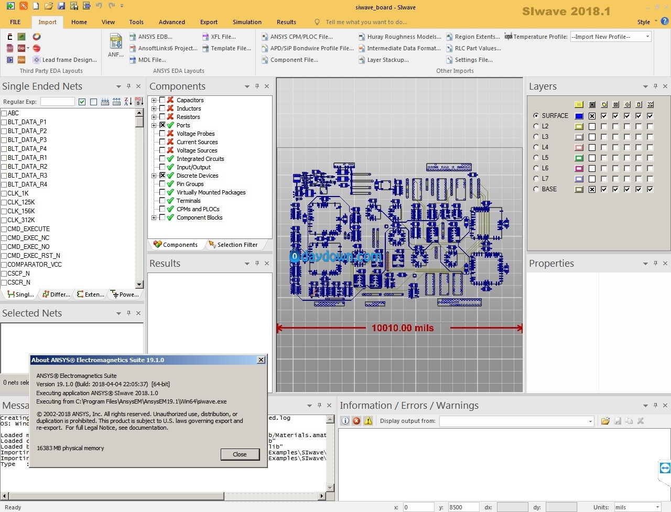Click the select-all checkmark icon in nets panel

coord(82,102)
